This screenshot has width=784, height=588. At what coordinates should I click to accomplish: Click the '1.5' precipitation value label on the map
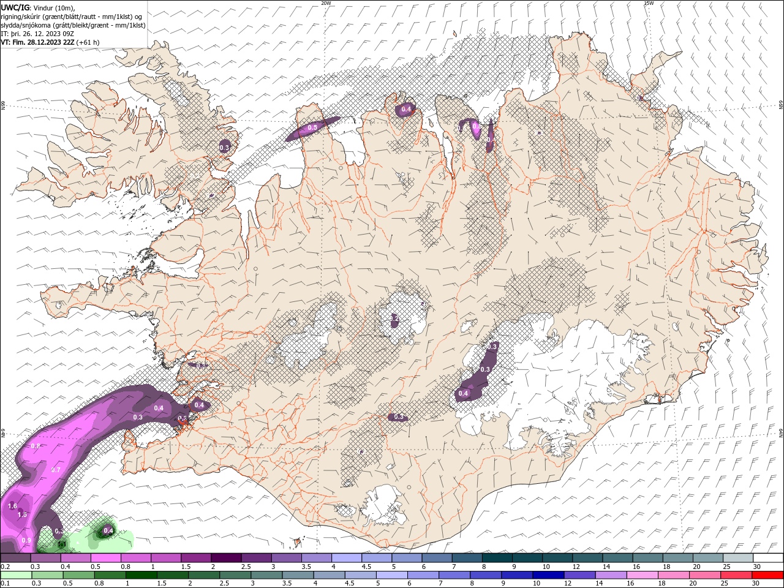click(x=23, y=514)
